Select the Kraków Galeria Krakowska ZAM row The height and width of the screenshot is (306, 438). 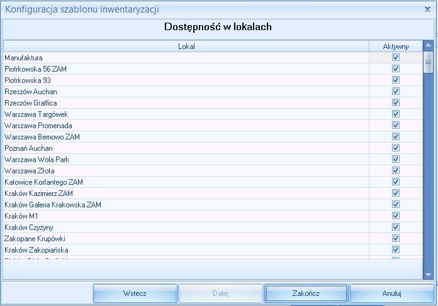213,204
